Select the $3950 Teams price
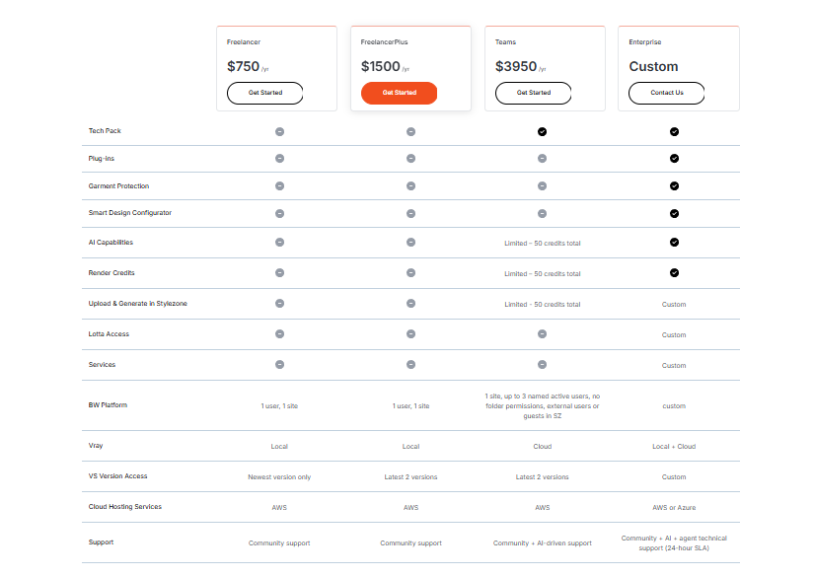The image size is (814, 577). click(515, 66)
